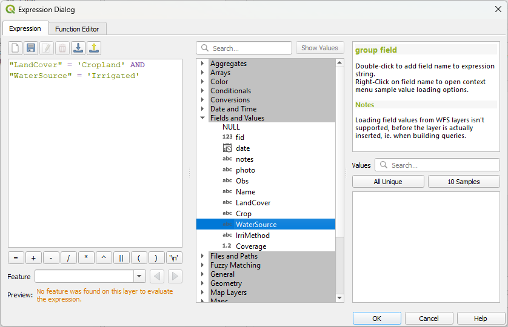
Task: Open the Feature dropdown list
Action: point(139,277)
